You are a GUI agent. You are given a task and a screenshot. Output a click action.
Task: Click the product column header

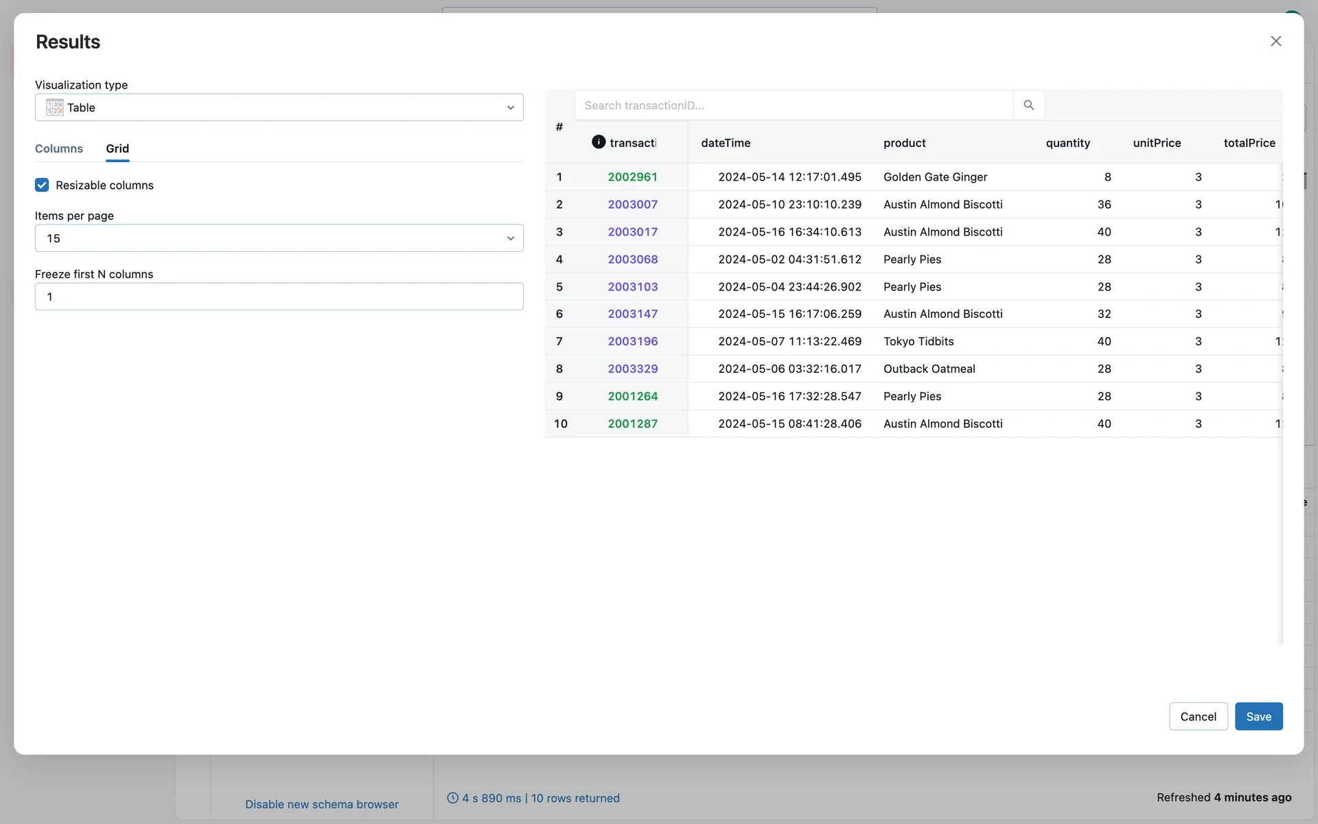click(x=904, y=143)
